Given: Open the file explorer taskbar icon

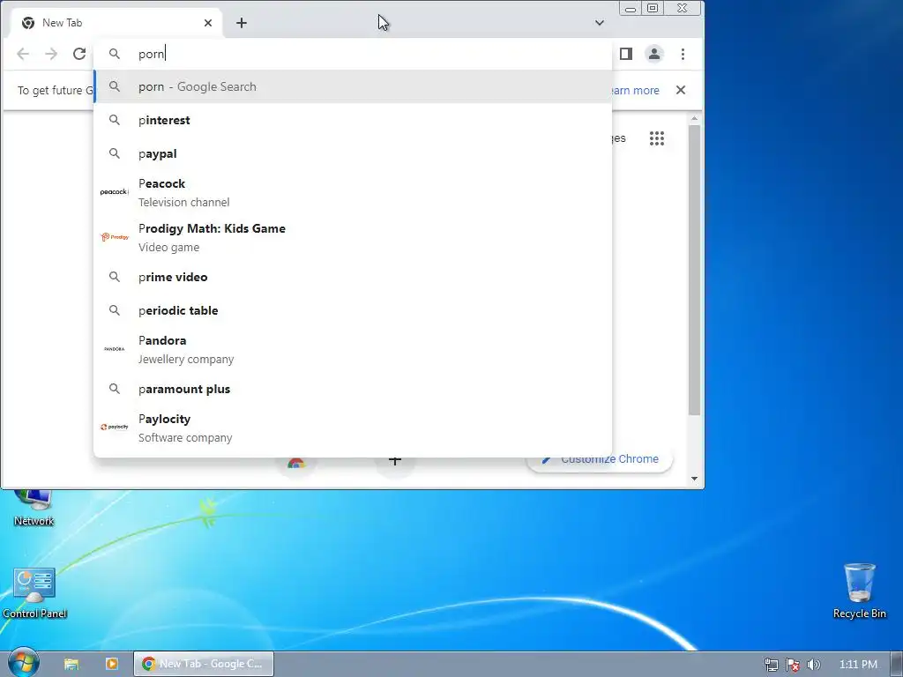Looking at the screenshot, I should (71, 664).
